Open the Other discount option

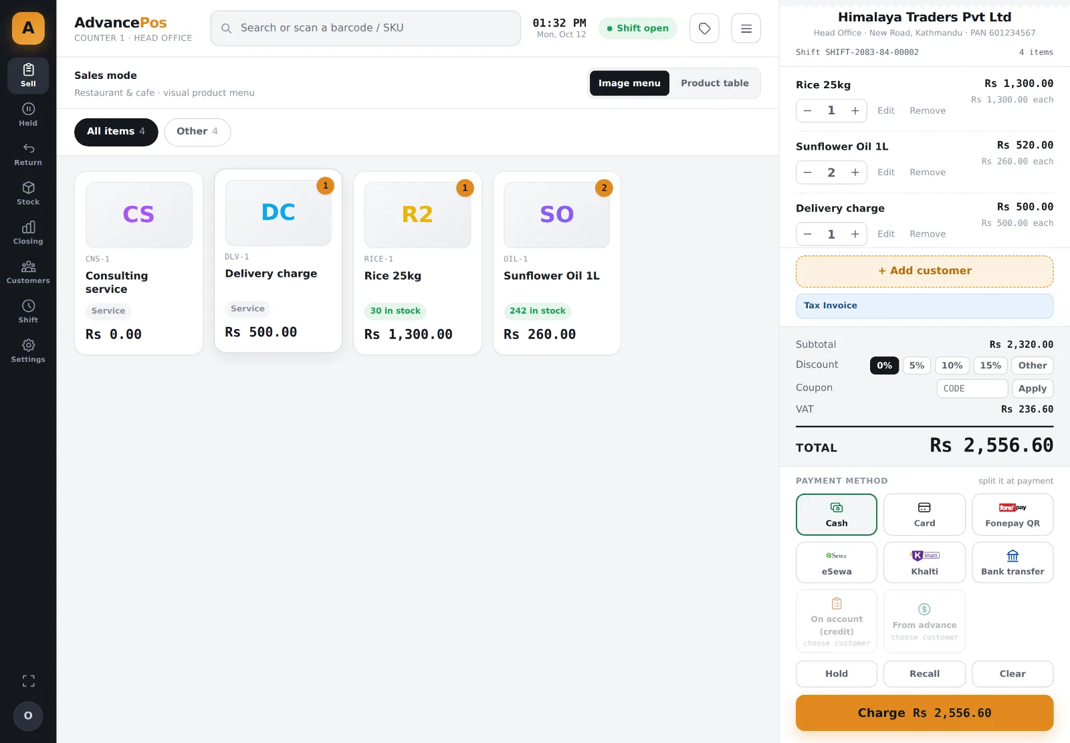[x=1032, y=365]
